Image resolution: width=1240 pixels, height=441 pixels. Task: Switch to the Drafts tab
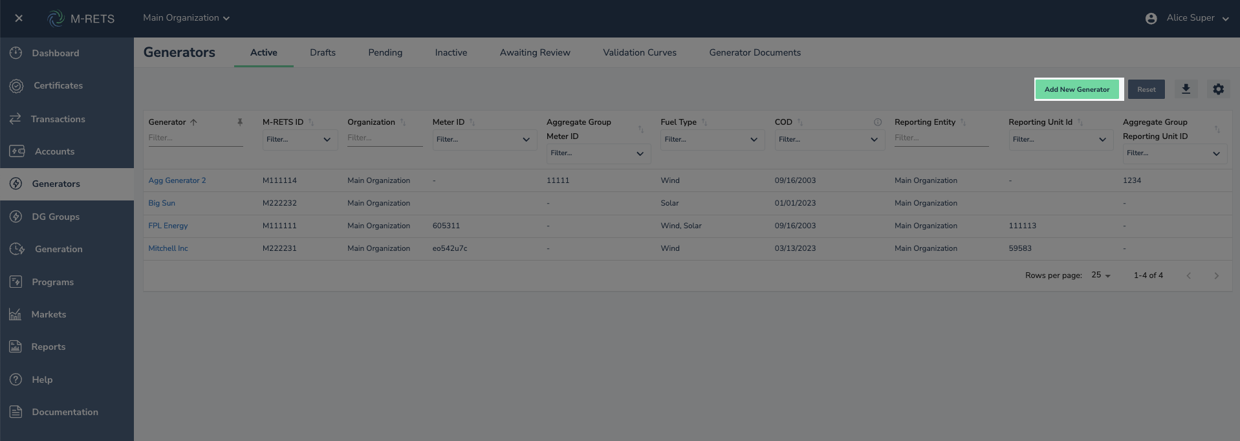coord(323,52)
